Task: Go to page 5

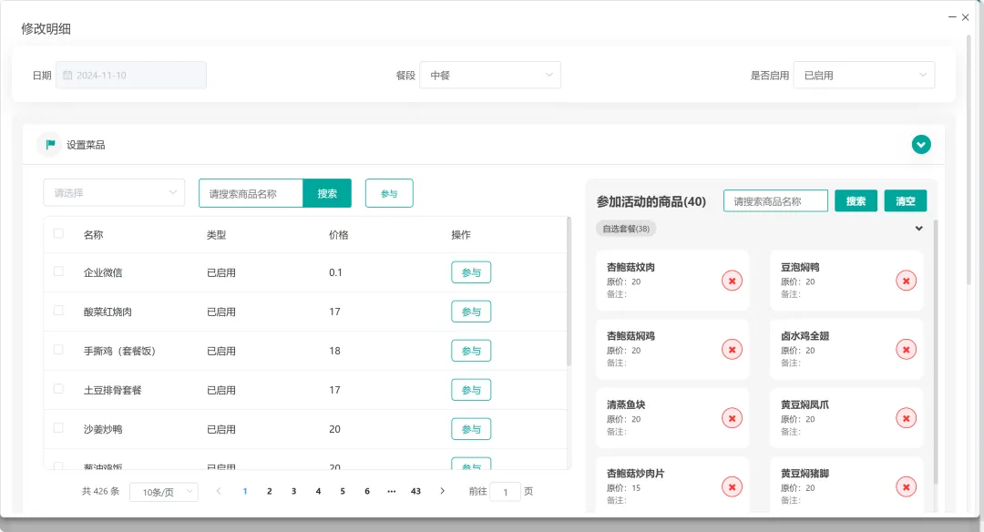Action: point(343,491)
